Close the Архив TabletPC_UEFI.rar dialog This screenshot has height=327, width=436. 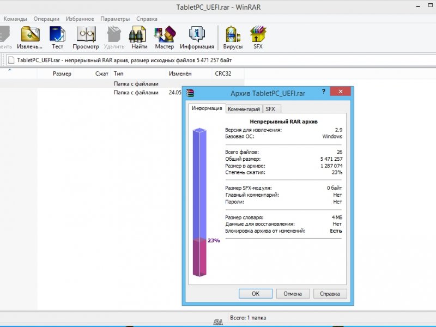point(341,91)
